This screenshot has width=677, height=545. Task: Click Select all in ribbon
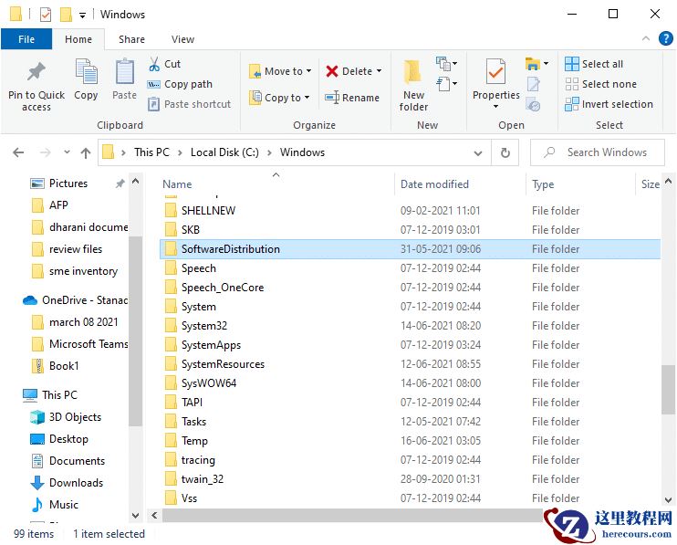coord(594,64)
